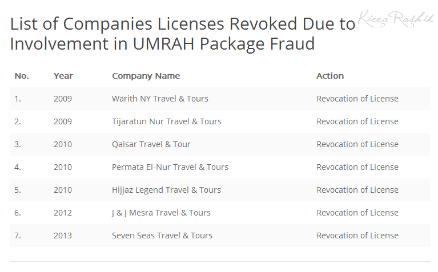Viewport: 438px width, 272px height.
Task: Click year 2012 in row six
Action: click(63, 213)
